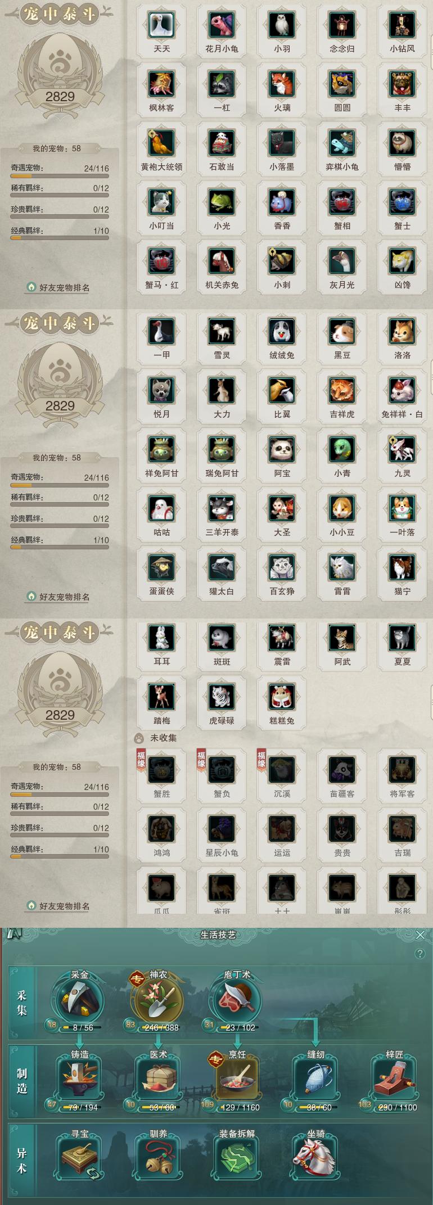Open the 缝纫 sewing skill

pos(315,1080)
